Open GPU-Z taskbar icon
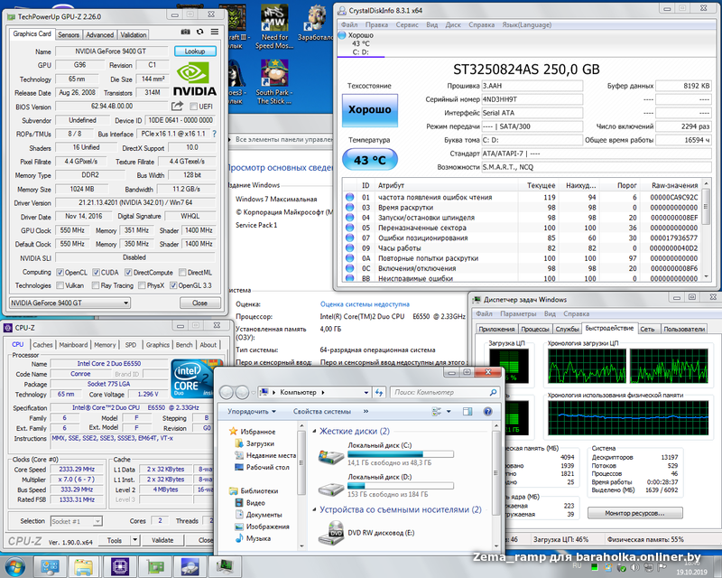 tap(155, 566)
